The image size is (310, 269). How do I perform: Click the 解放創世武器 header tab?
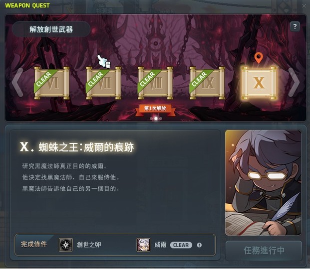pos(51,29)
